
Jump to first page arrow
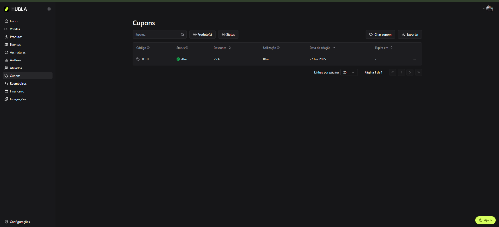(x=392, y=72)
